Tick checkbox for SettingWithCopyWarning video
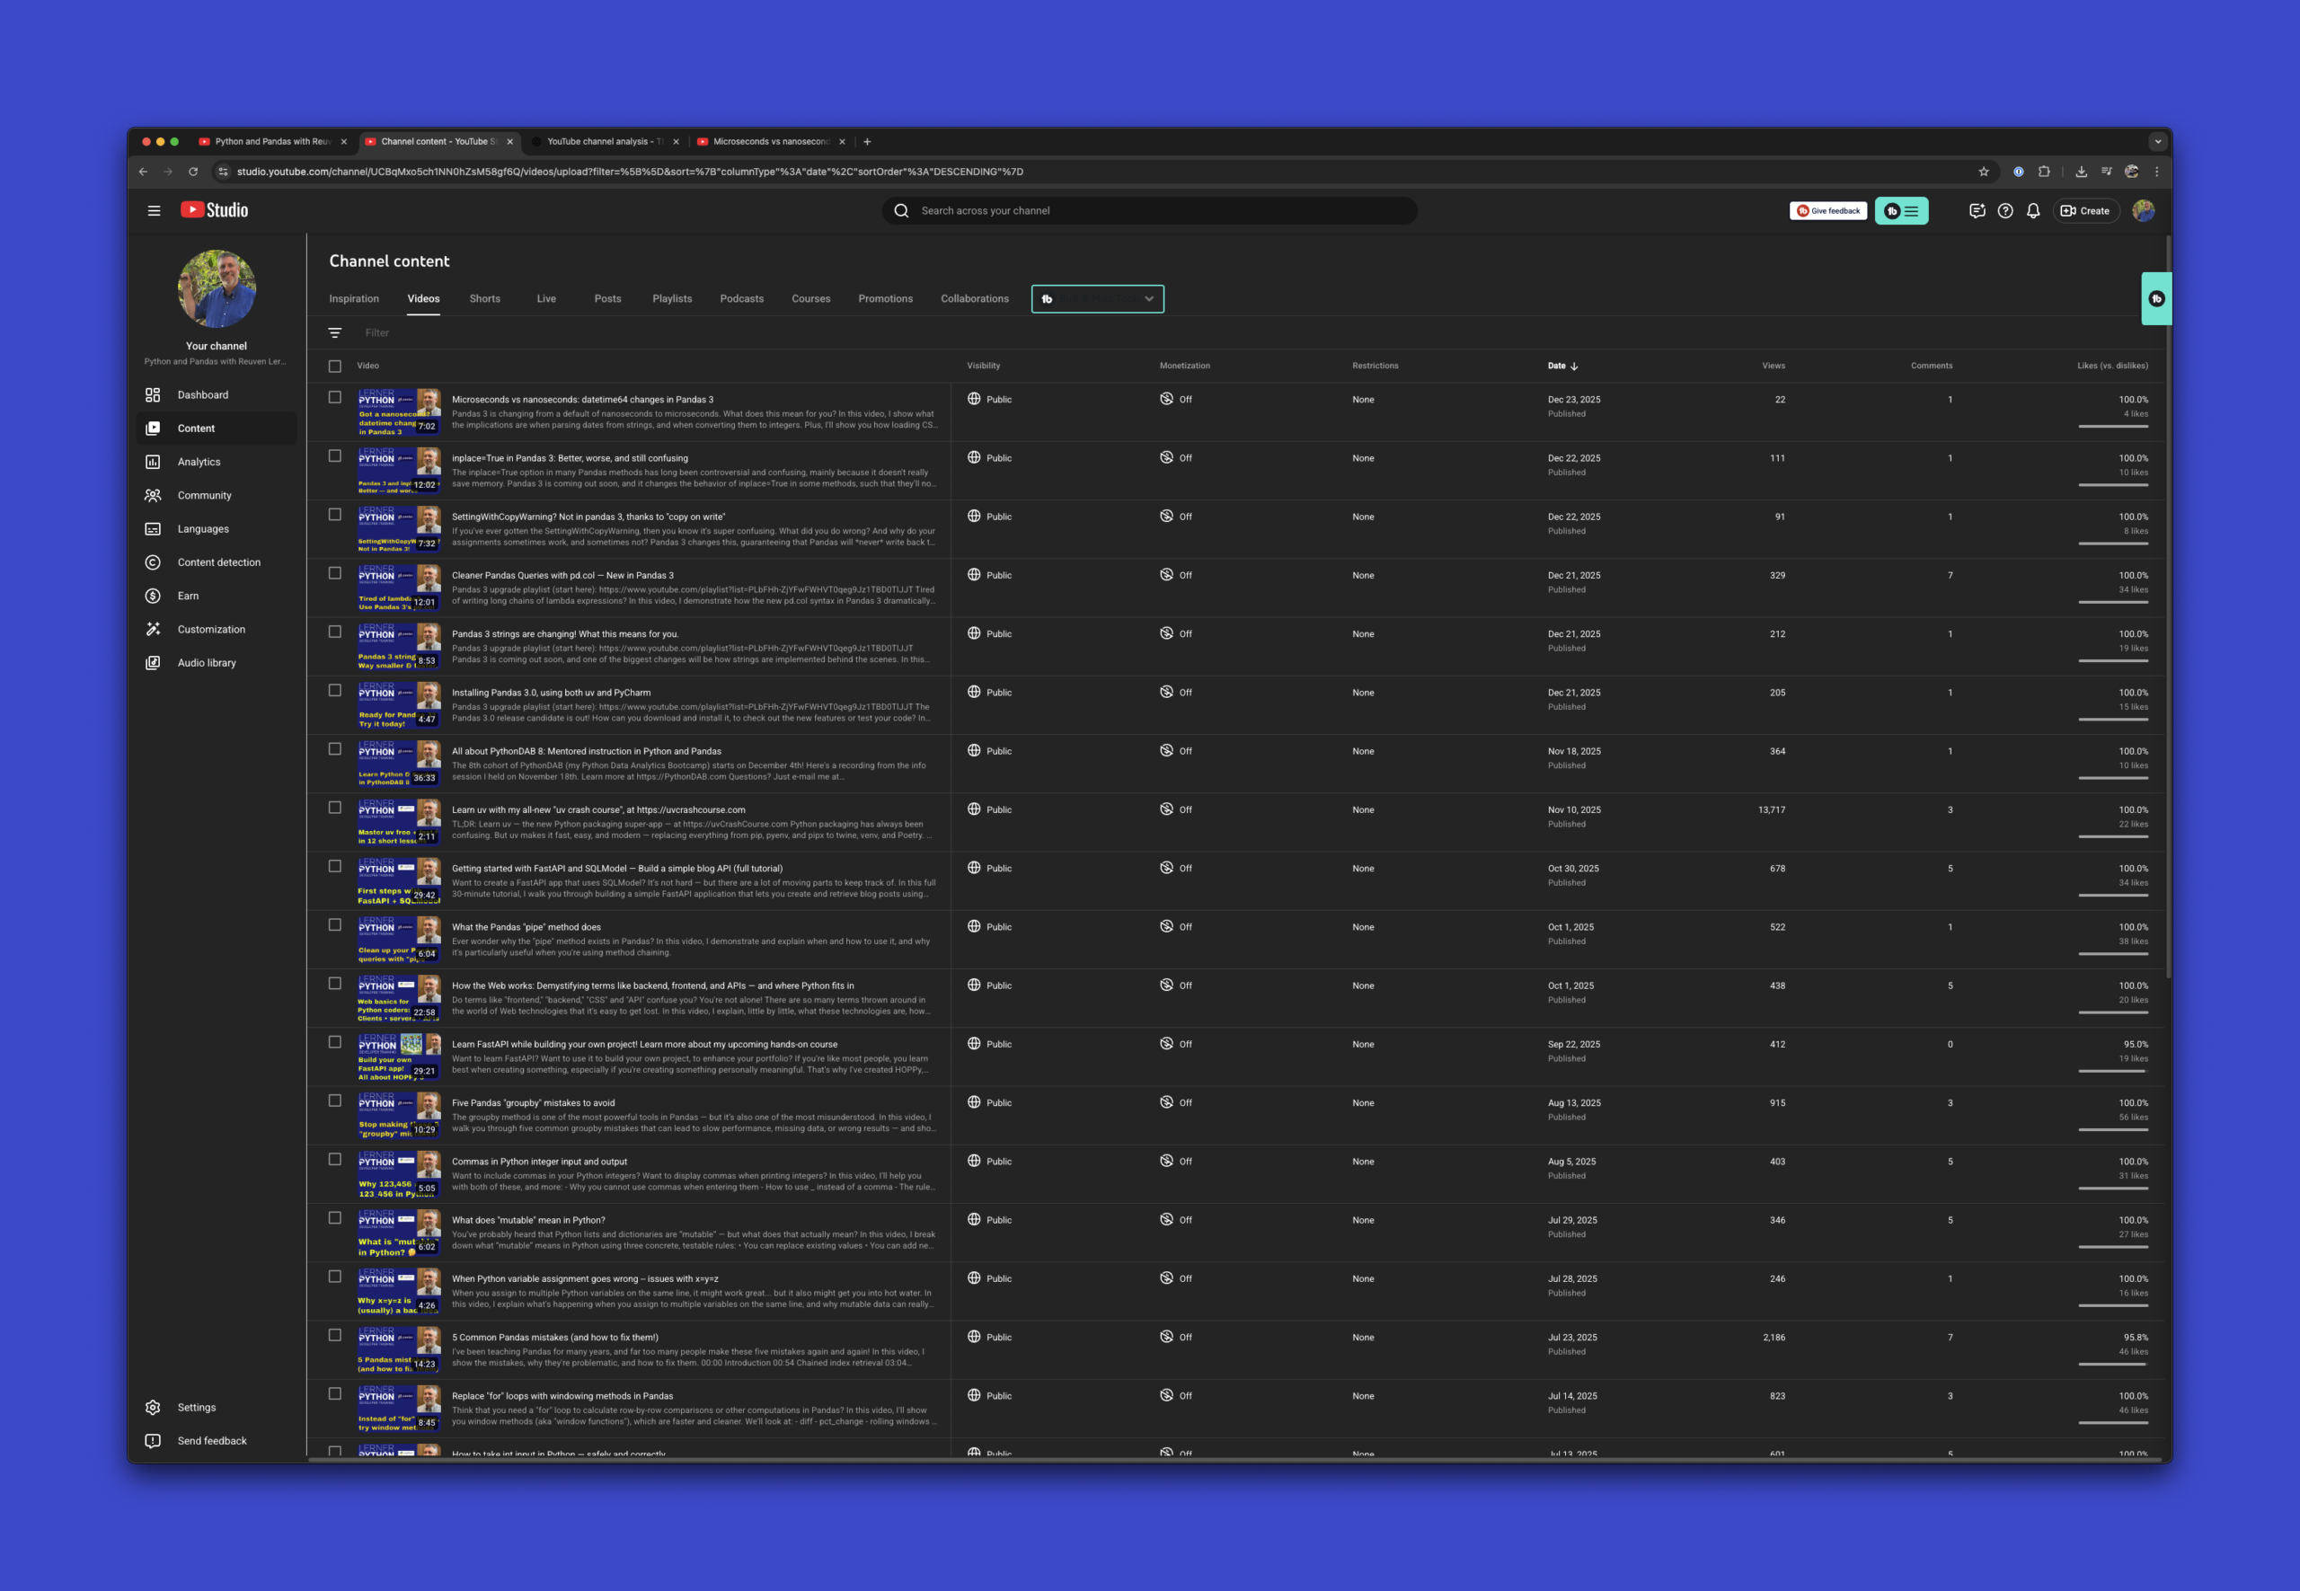Screen dimensions: 2300x1591 [335, 515]
